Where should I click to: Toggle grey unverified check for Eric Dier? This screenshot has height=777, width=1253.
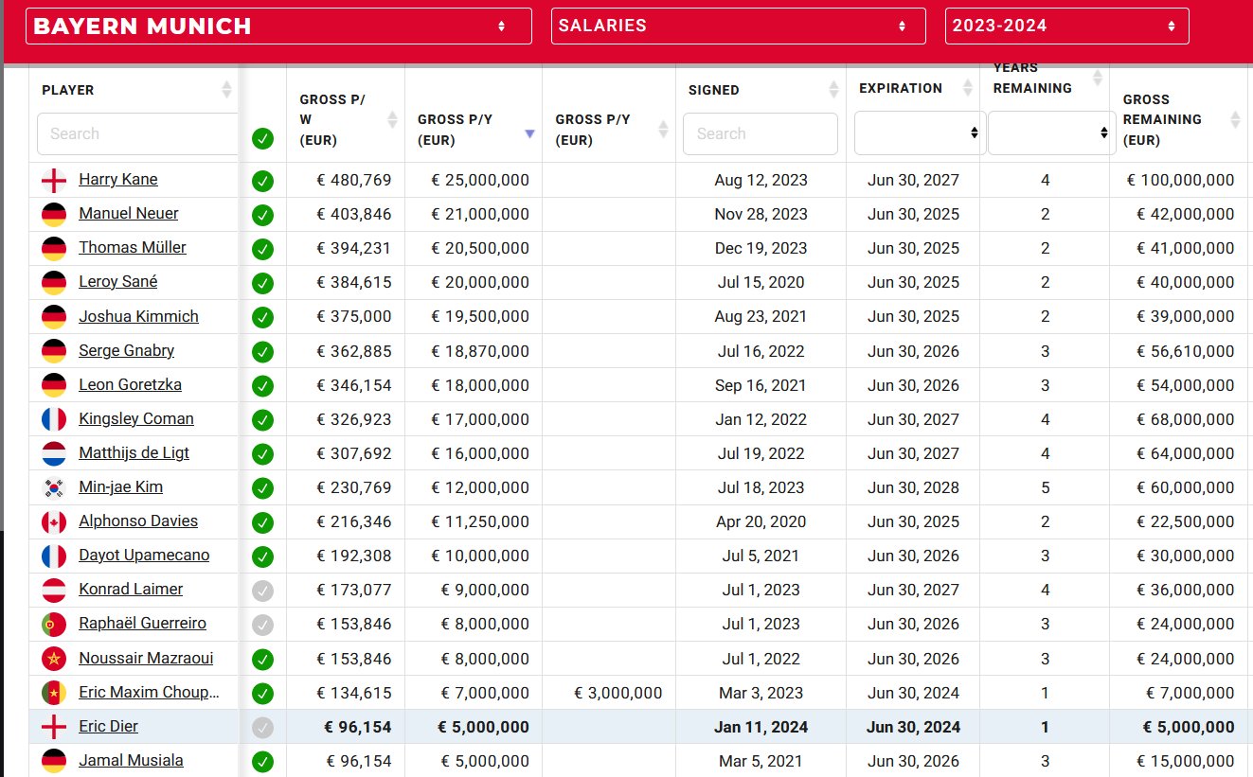(x=262, y=727)
